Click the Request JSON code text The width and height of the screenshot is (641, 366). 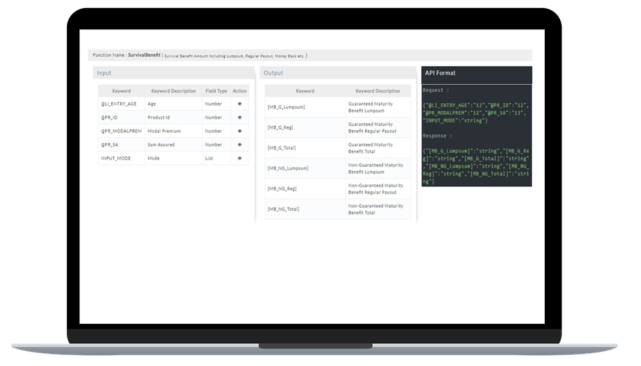click(475, 112)
